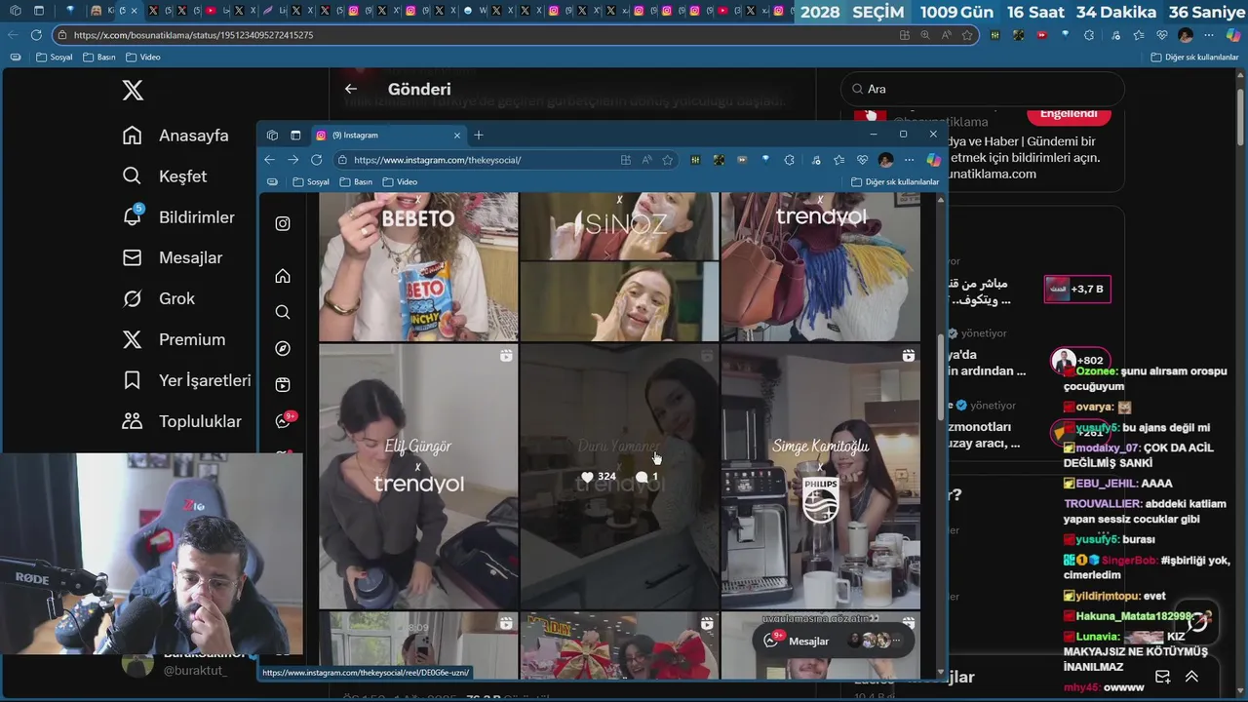This screenshot has height=702, width=1248.
Task: Open Copilot icon in Instagram window toolbar
Action: pos(934,160)
